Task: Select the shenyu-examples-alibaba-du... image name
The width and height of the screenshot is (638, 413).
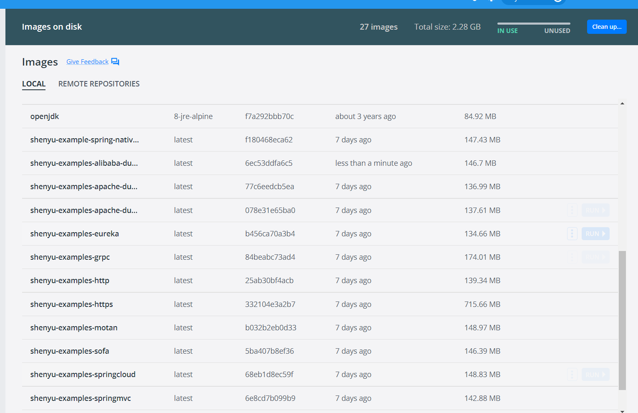Action: pyautogui.click(x=84, y=163)
